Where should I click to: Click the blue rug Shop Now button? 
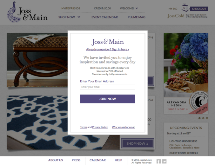138,143
